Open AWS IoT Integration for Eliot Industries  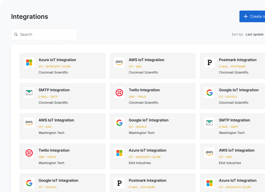pos(232,156)
